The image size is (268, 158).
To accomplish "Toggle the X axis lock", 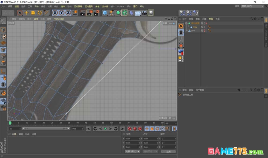I will 55,13.
